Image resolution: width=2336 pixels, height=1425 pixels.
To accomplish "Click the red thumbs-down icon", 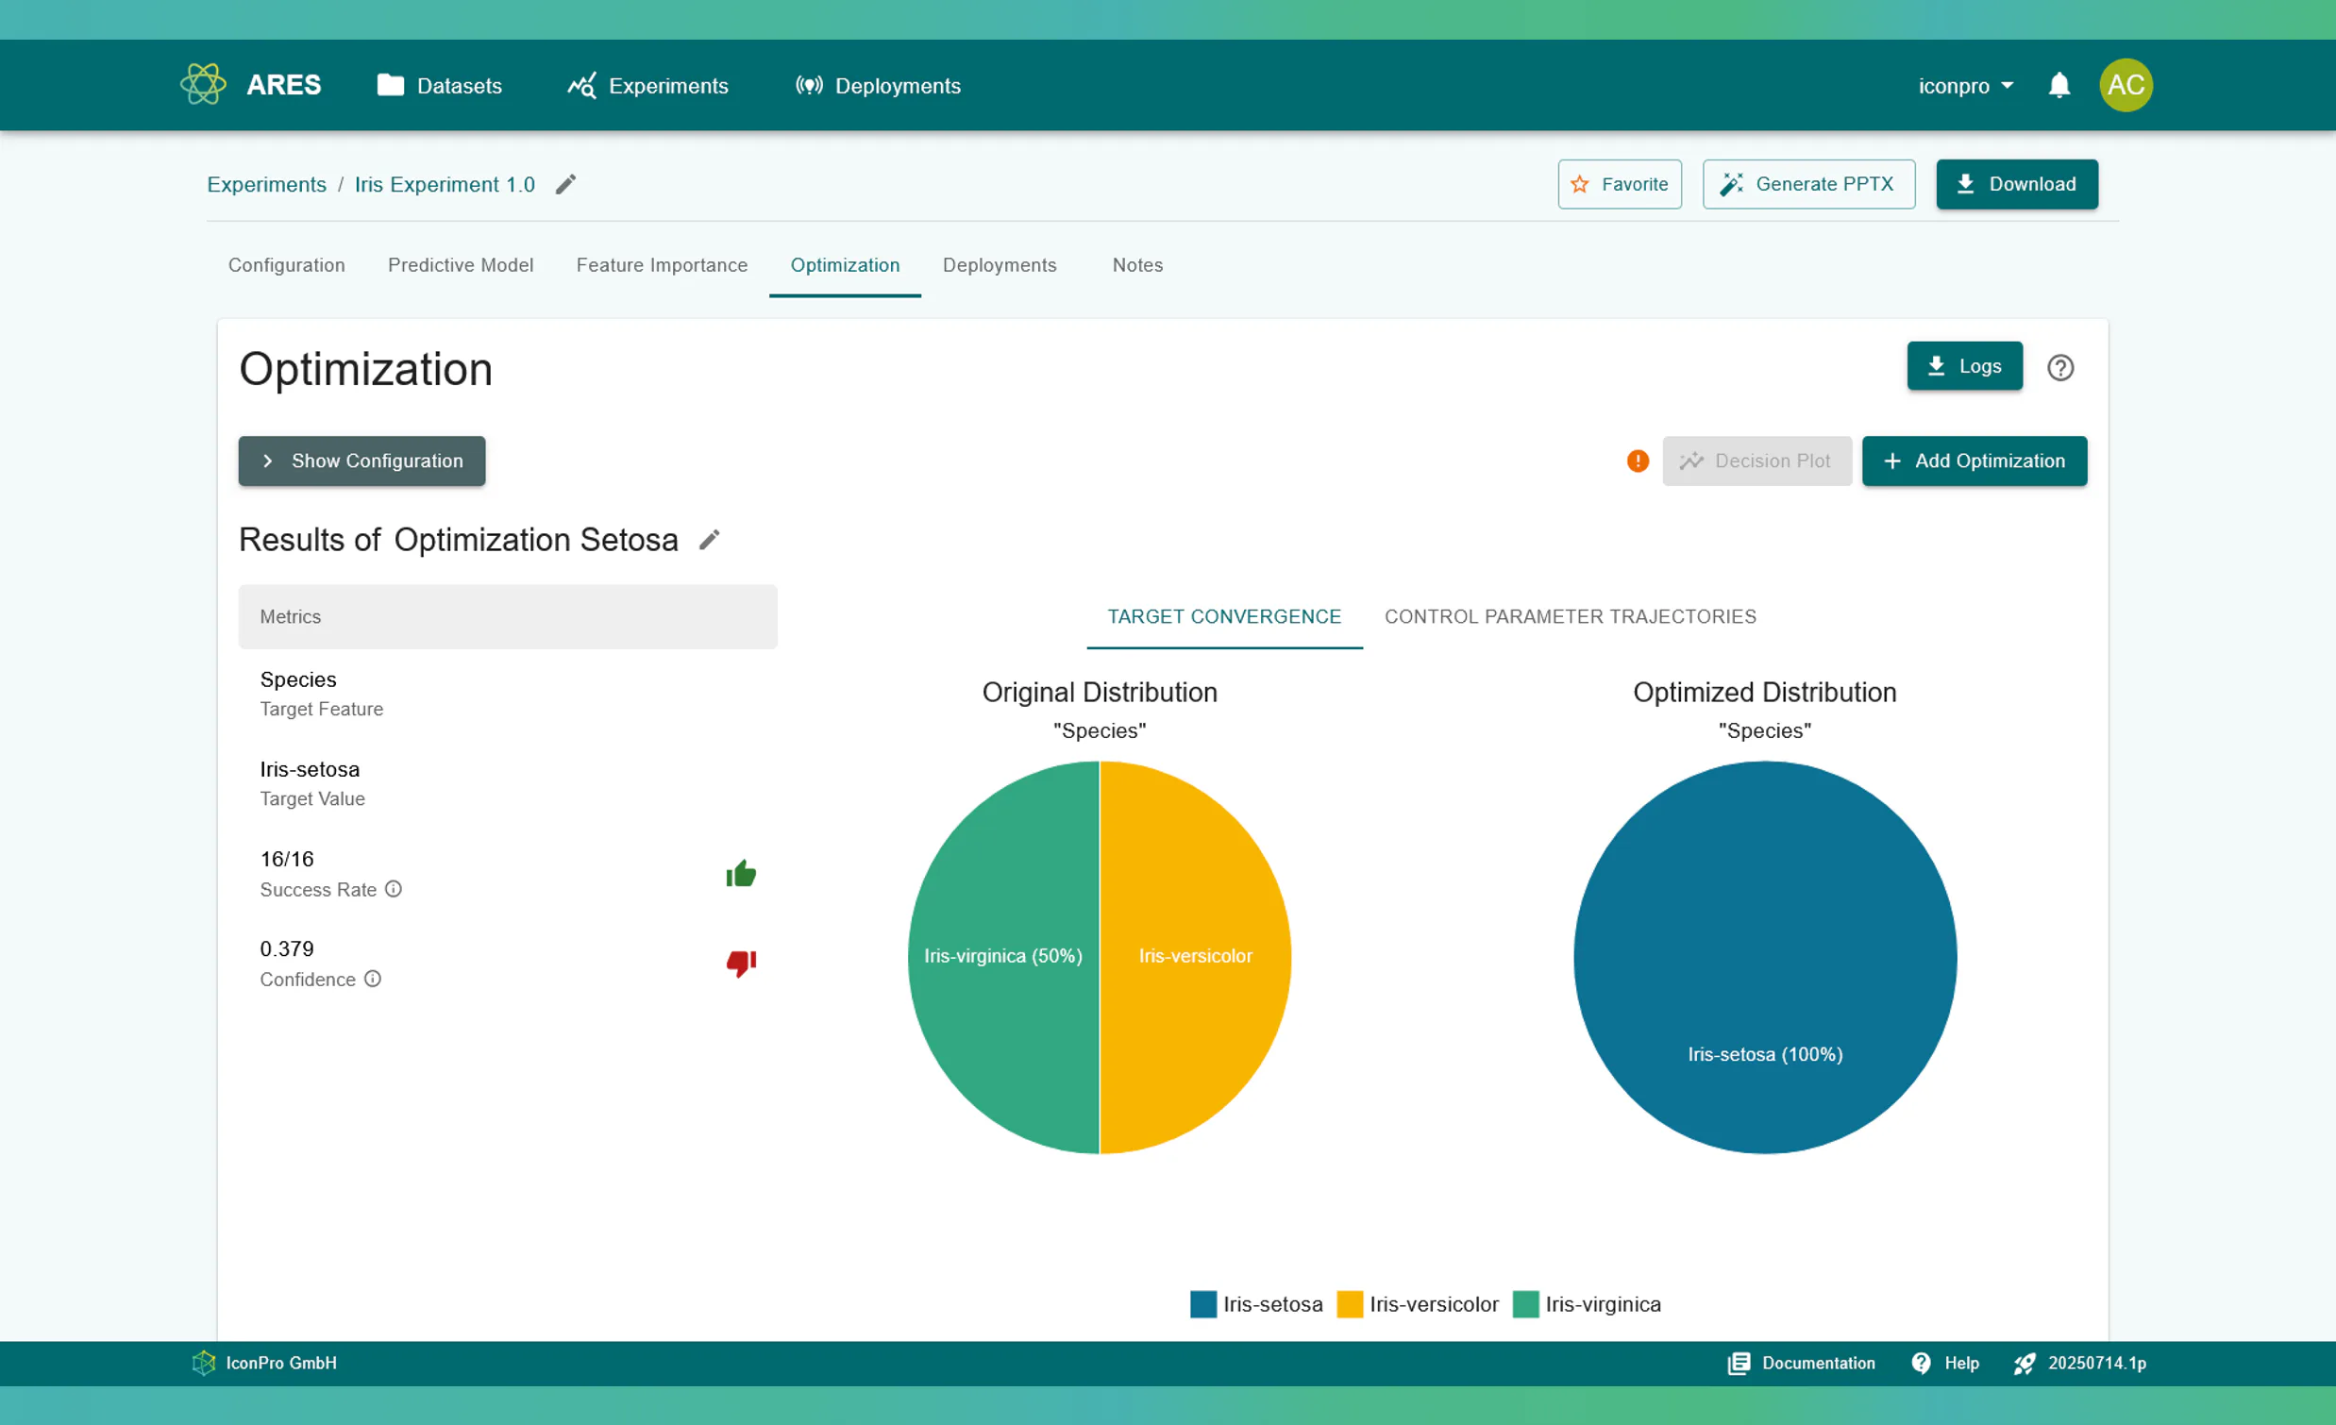I will pyautogui.click(x=740, y=963).
